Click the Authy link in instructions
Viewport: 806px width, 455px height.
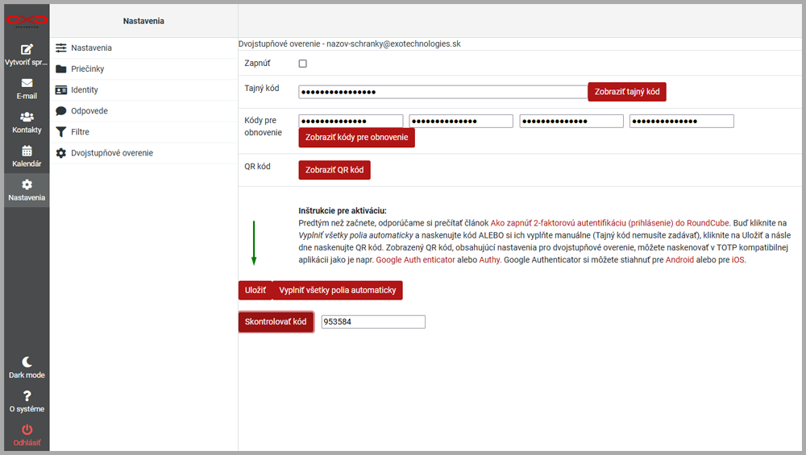click(487, 260)
